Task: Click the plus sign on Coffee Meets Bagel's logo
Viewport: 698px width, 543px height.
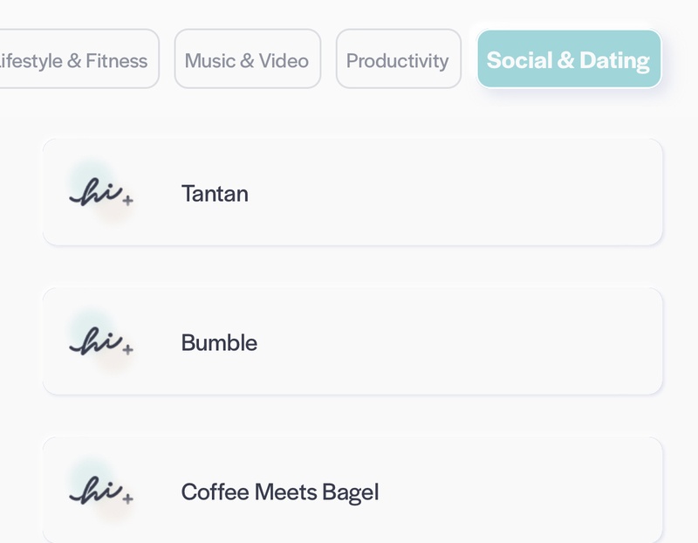Action: click(x=127, y=498)
